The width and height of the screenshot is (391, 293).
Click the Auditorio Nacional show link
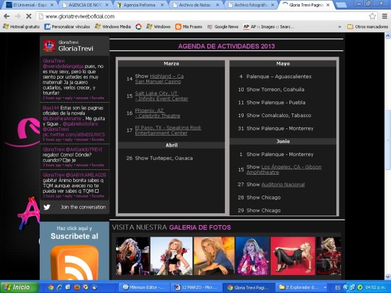(283, 184)
